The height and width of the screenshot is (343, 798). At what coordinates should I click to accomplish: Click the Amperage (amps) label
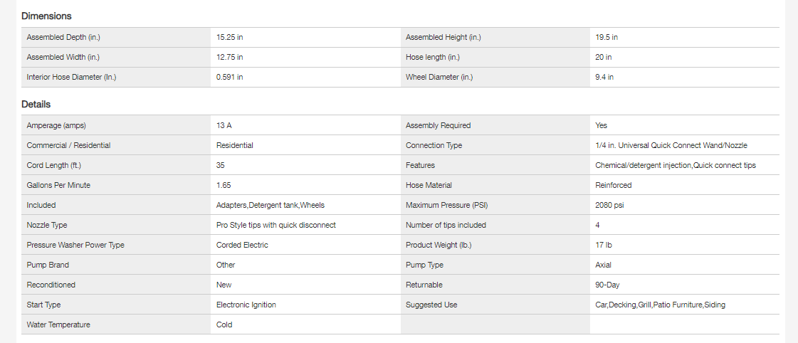56,125
